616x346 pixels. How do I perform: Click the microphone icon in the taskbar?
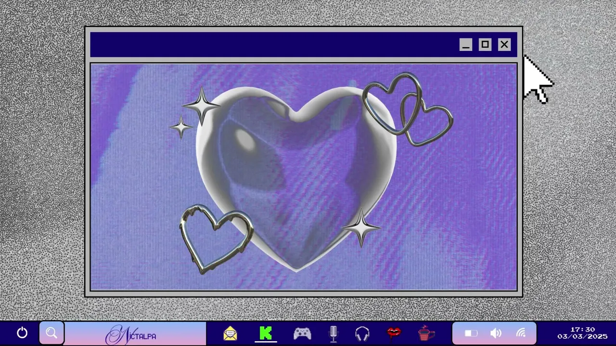pyautogui.click(x=333, y=334)
